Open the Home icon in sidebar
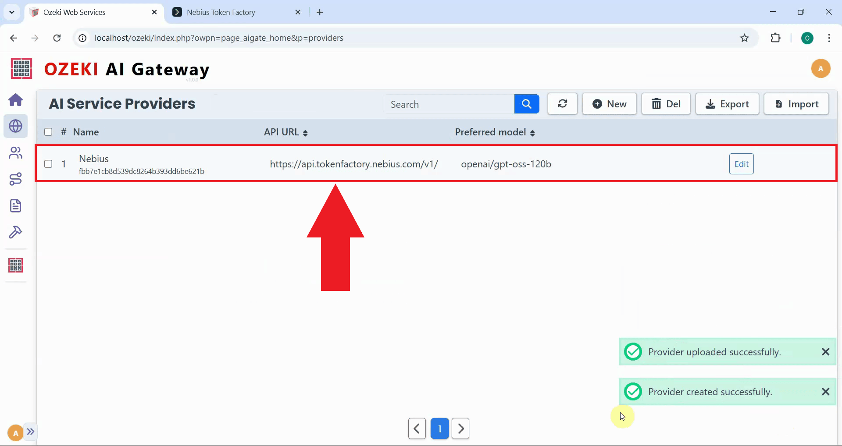Image resolution: width=842 pixels, height=446 pixels. click(16, 100)
